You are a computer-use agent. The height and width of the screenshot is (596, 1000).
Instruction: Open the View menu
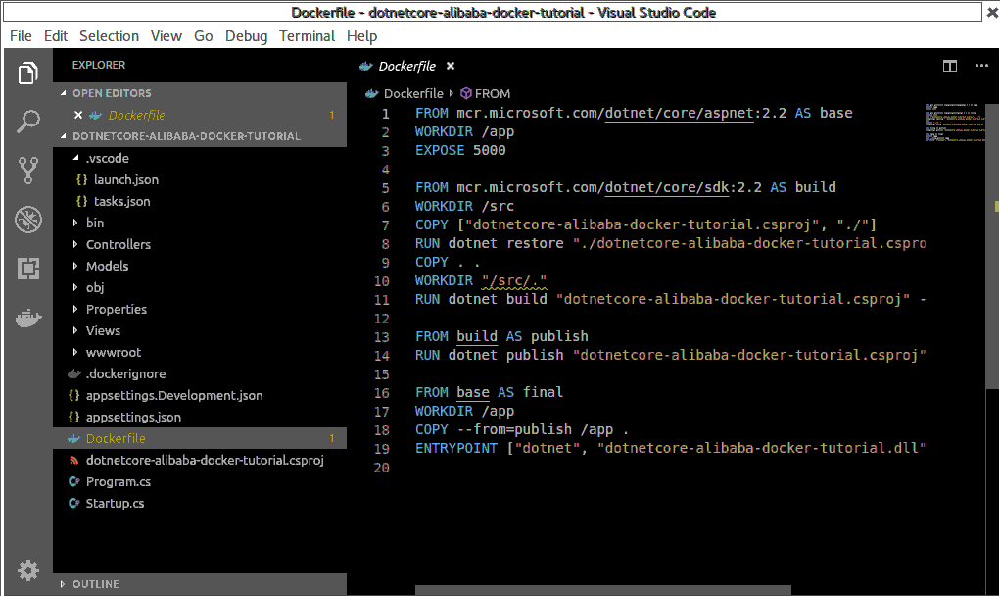point(166,36)
